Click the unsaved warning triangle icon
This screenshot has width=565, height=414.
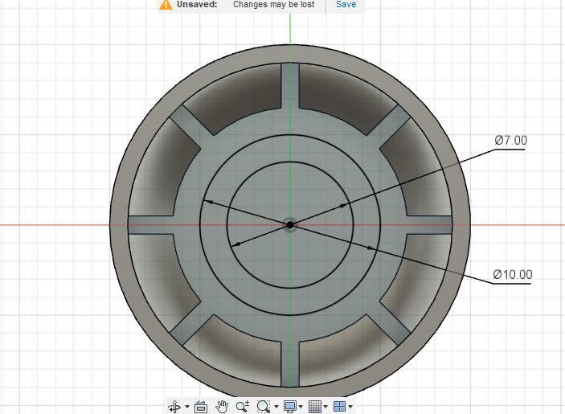click(166, 4)
